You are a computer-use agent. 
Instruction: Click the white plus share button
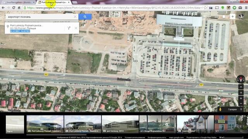[x=232, y=16]
